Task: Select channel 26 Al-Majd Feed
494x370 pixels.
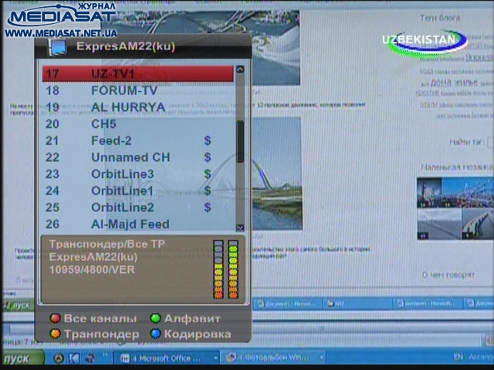Action: pos(137,224)
